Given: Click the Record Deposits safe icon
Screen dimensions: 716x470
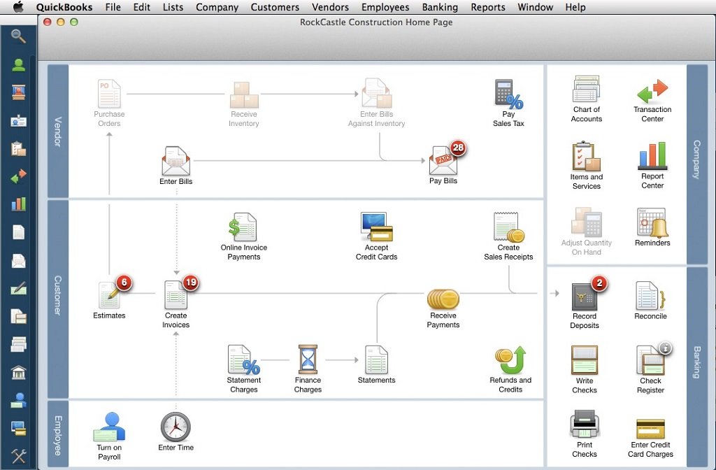Looking at the screenshot, I should (584, 297).
